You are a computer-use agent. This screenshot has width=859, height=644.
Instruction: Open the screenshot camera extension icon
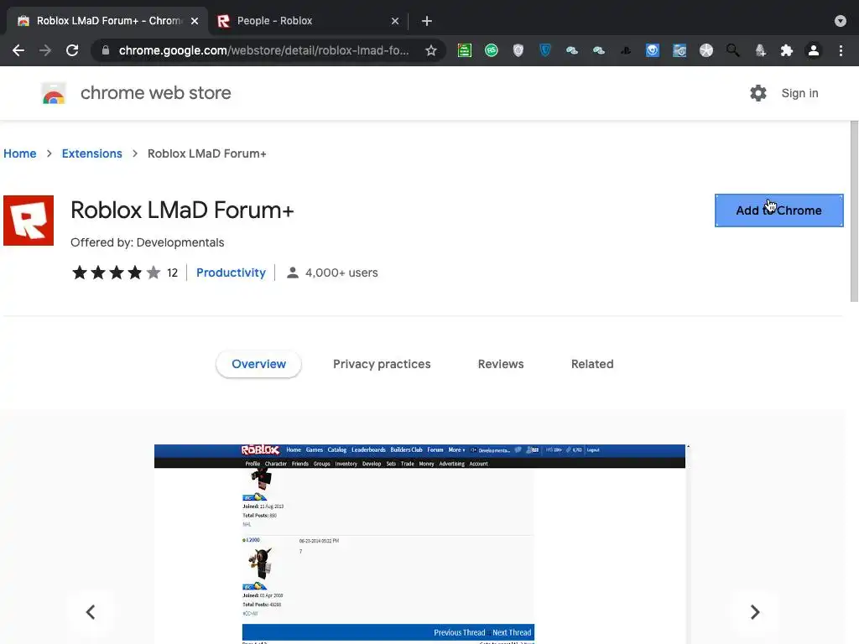click(x=679, y=50)
